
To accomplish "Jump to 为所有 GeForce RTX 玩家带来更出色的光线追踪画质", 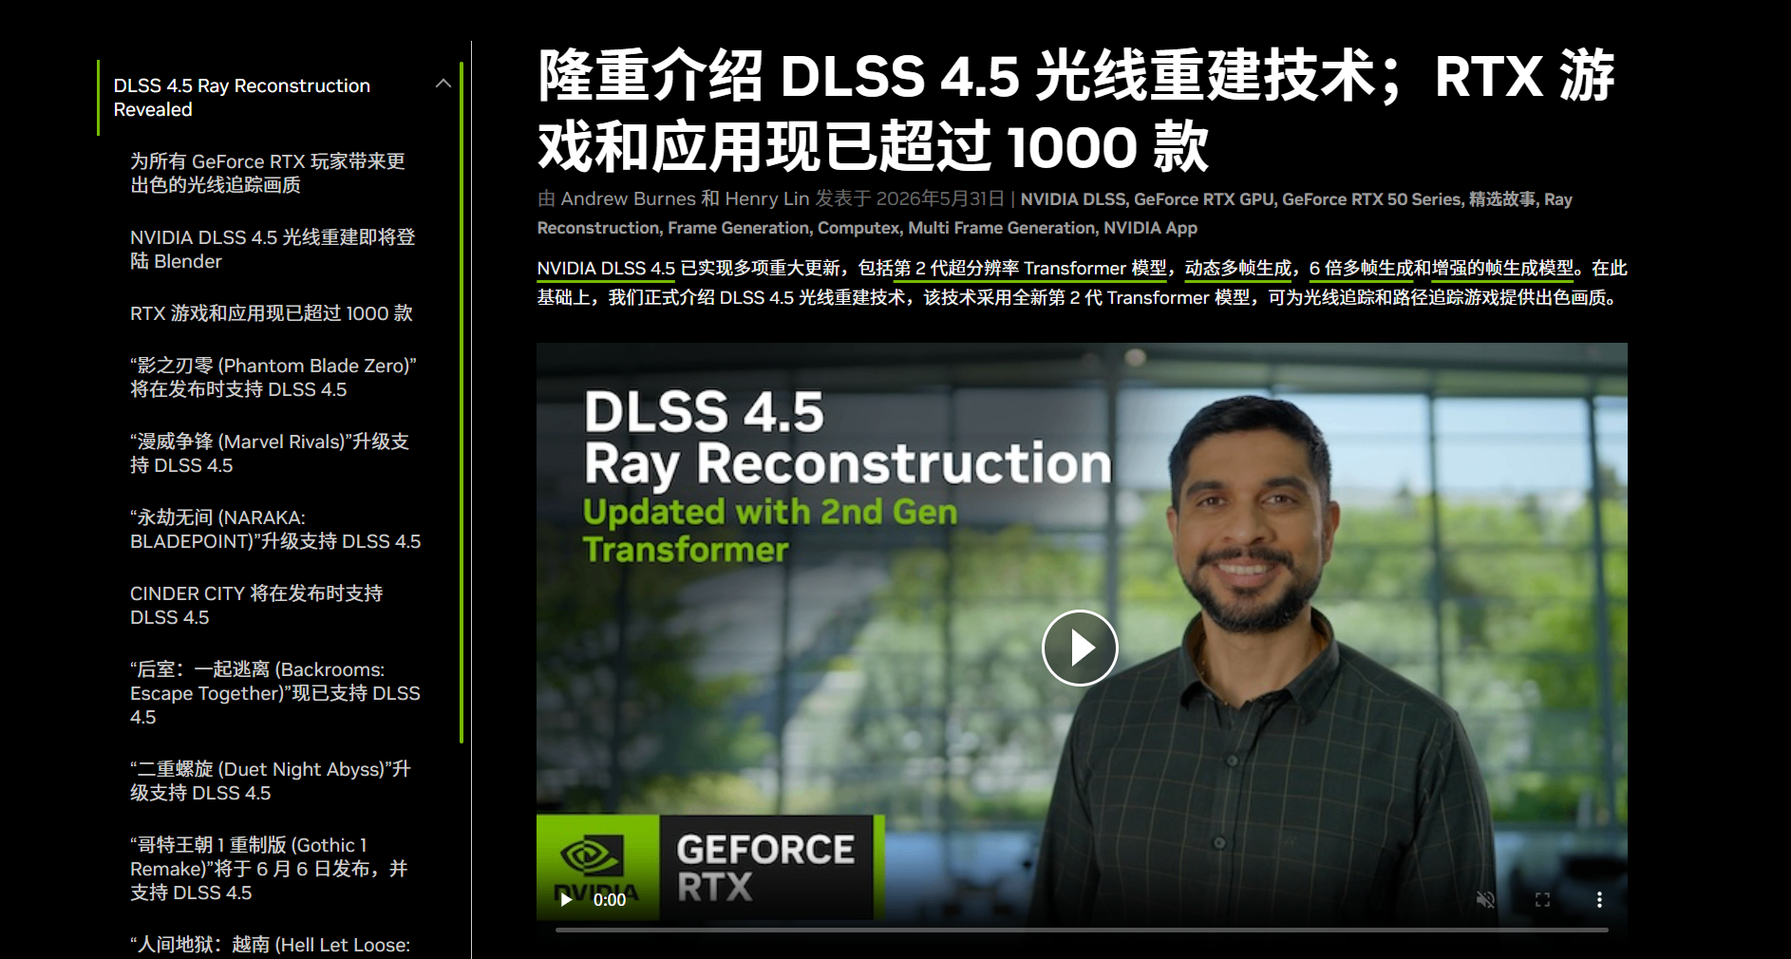I will coord(268,173).
